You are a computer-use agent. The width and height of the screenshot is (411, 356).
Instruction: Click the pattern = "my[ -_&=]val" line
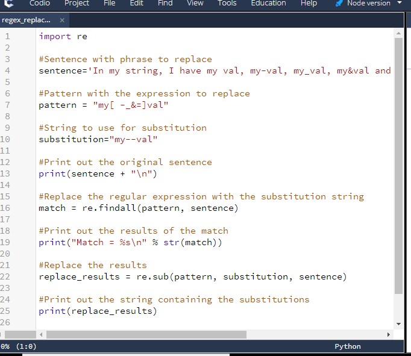pyautogui.click(x=104, y=105)
